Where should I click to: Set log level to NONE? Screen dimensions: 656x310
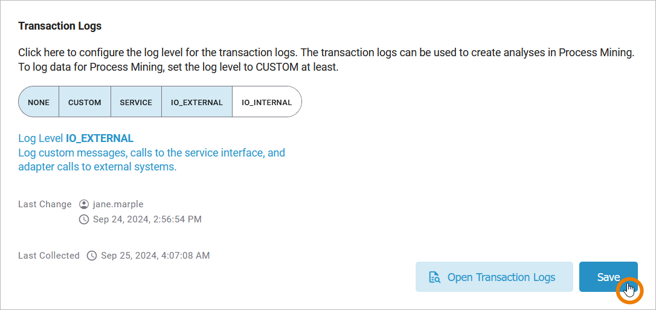click(x=39, y=102)
